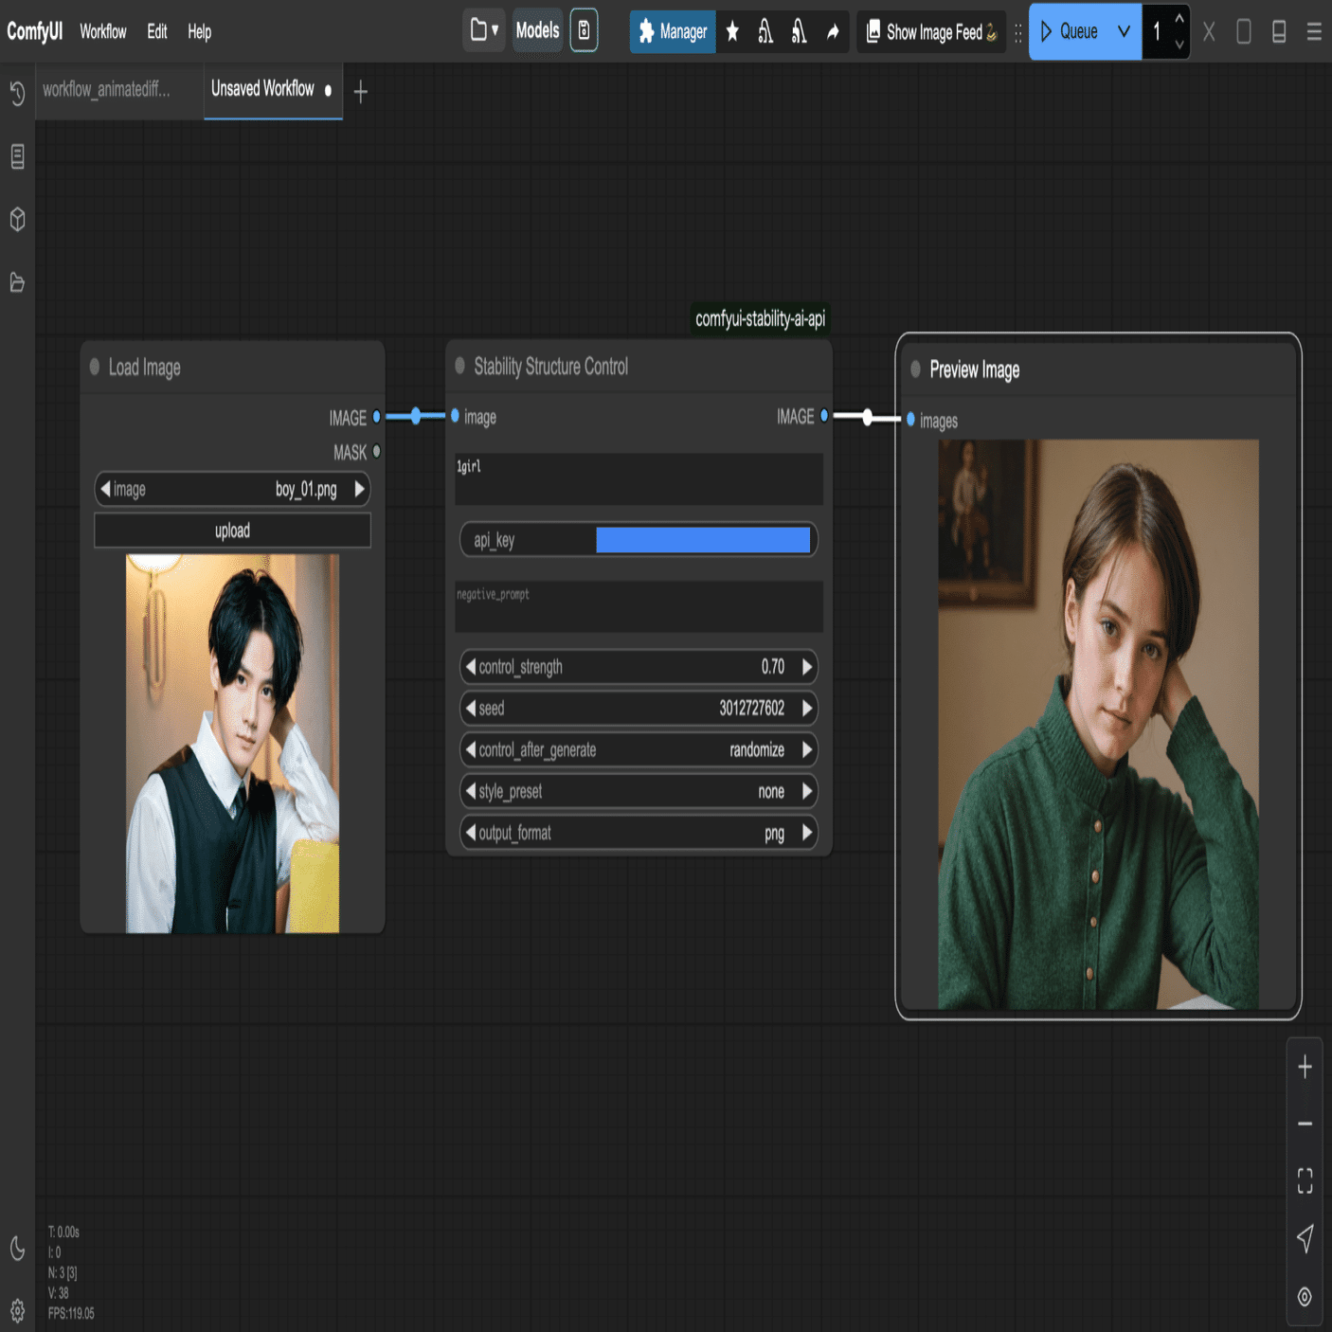Viewport: 1332px width, 1332px height.
Task: Open the settings gear icon
Action: coord(17,1311)
